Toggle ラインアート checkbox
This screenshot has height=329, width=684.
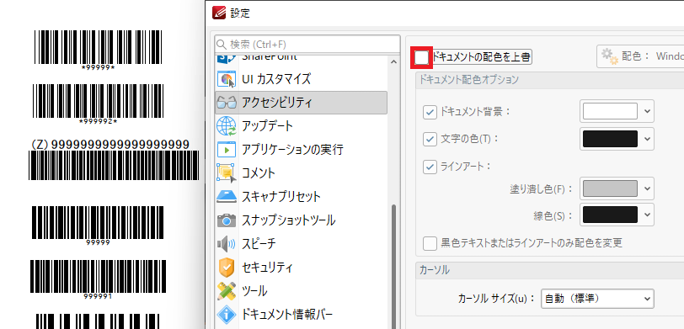(430, 167)
